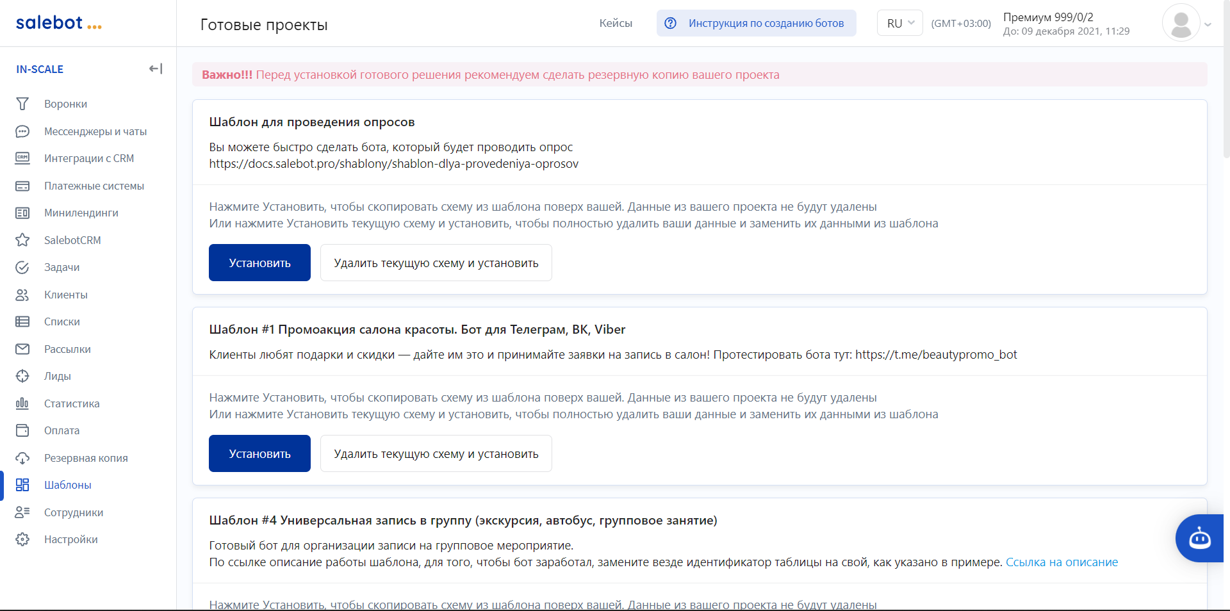
Task: Open Воронки menu item
Action: pyautogui.click(x=65, y=104)
